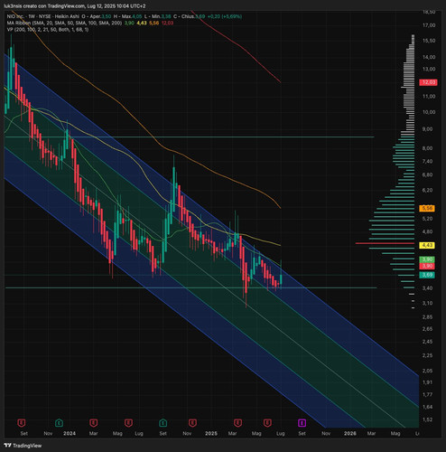Click the 2024 label on time axis

click(70, 433)
